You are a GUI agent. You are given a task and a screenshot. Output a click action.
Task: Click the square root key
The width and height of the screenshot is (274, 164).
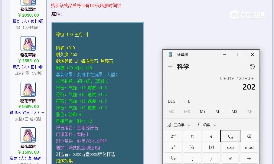click(173, 159)
